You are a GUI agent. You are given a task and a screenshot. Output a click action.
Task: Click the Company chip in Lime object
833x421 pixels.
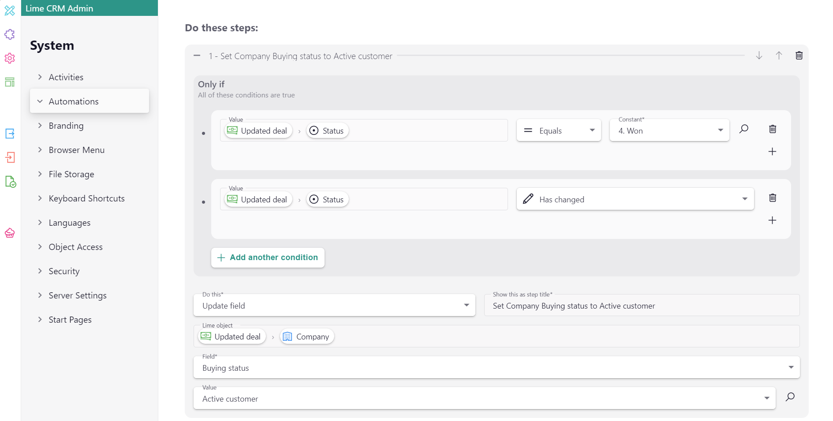[307, 337]
